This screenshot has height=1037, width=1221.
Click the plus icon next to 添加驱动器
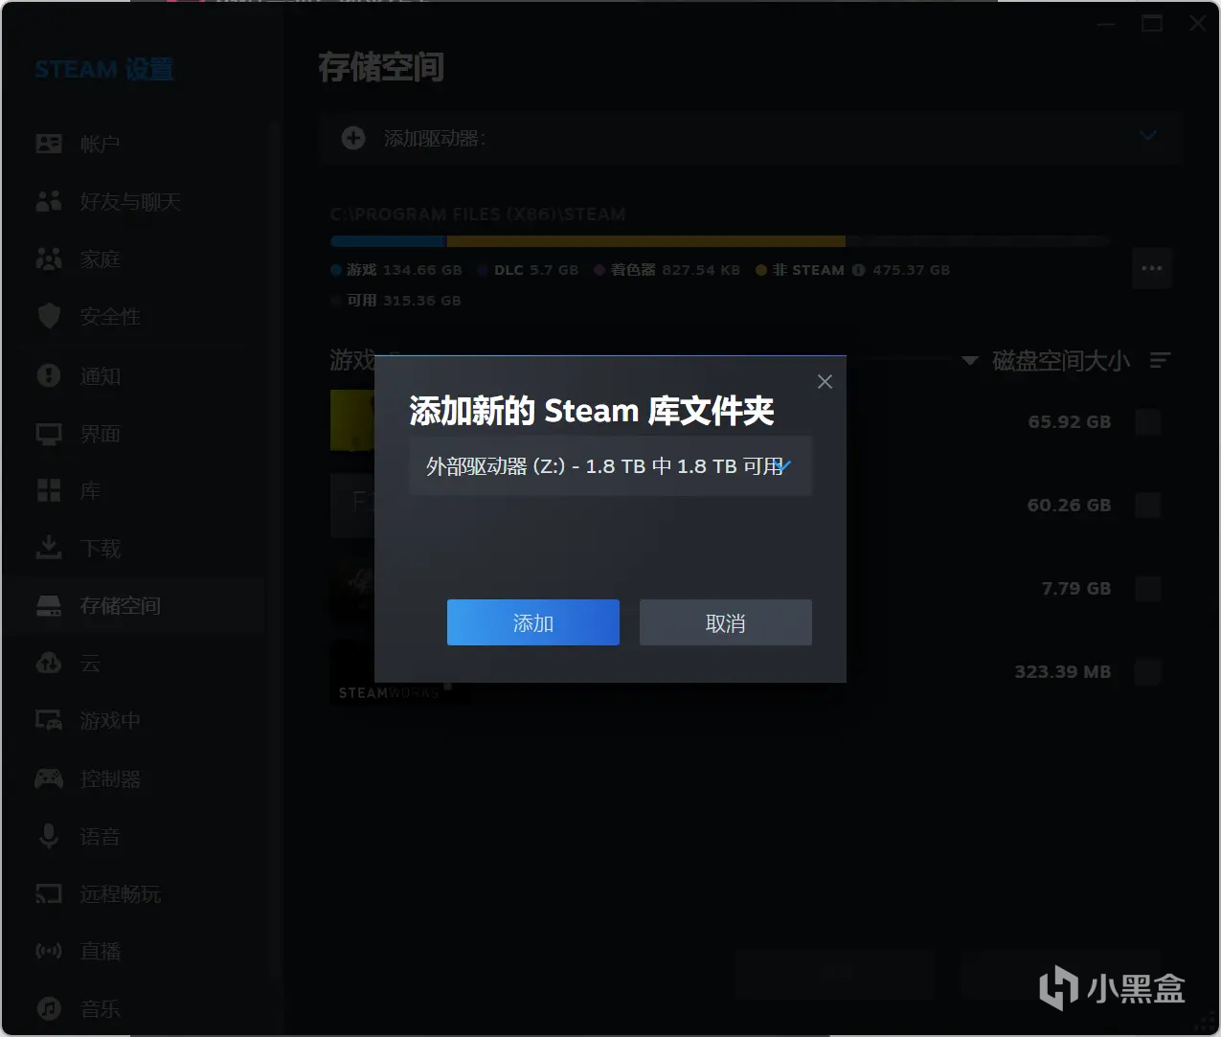click(x=353, y=138)
